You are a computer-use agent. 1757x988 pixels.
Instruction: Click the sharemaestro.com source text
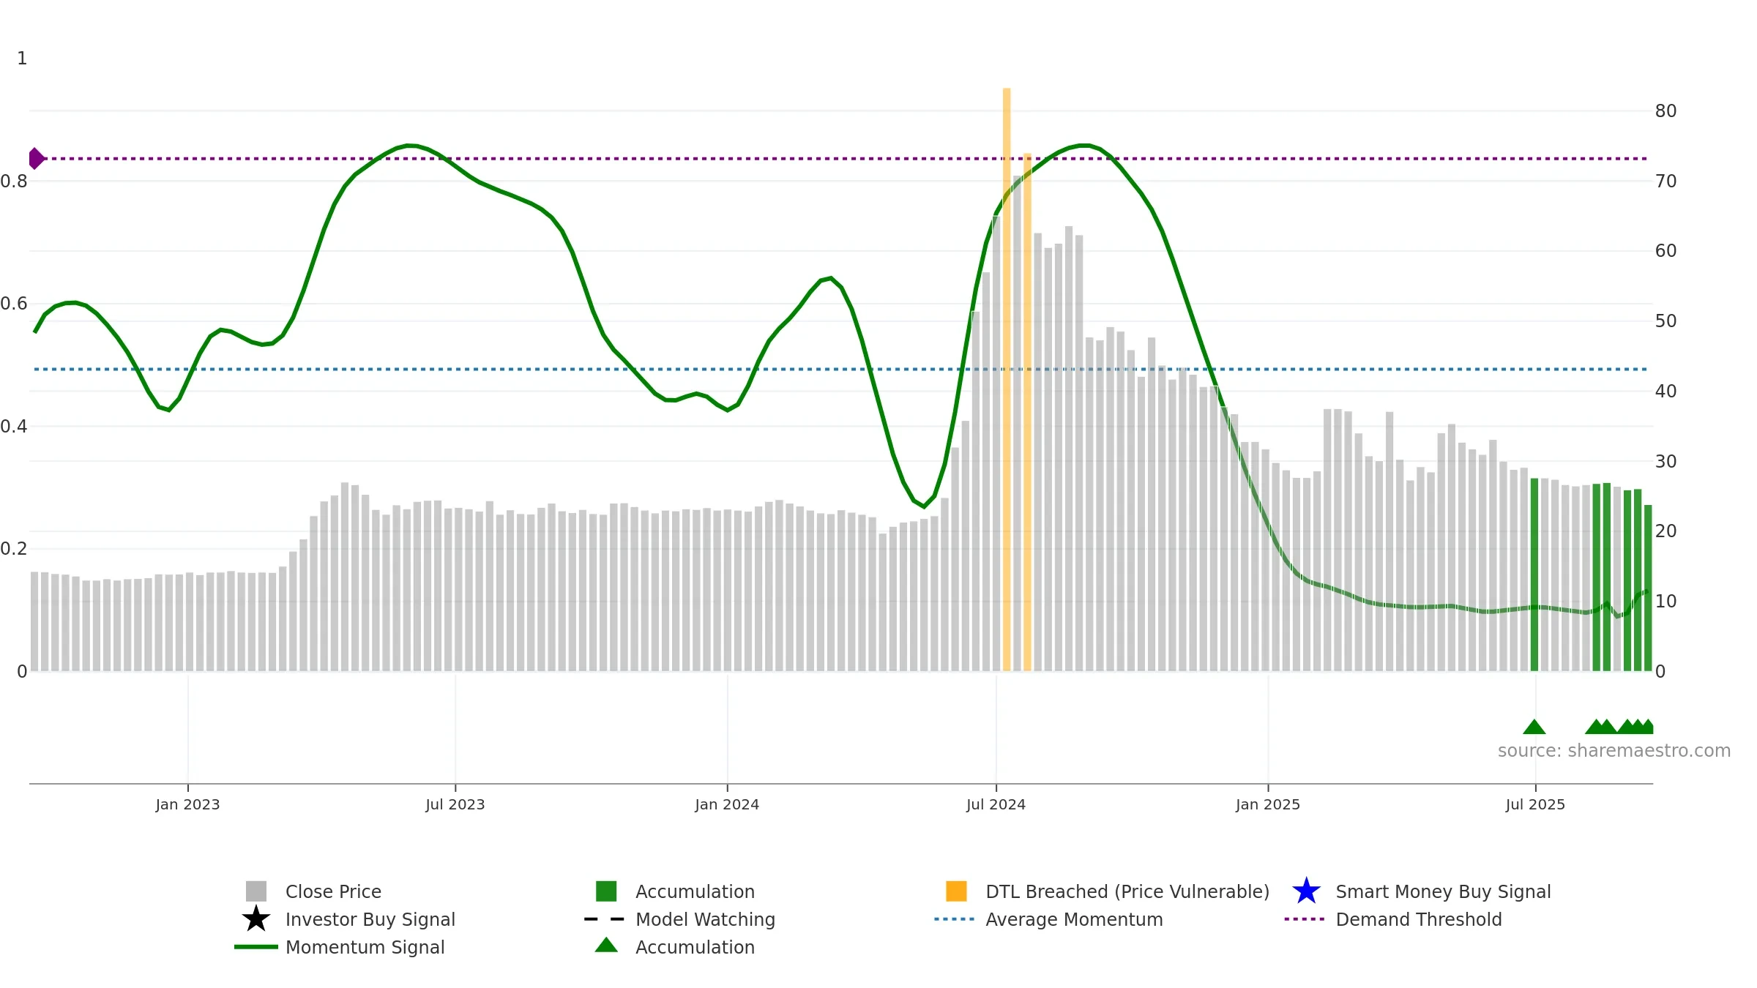tap(1614, 751)
